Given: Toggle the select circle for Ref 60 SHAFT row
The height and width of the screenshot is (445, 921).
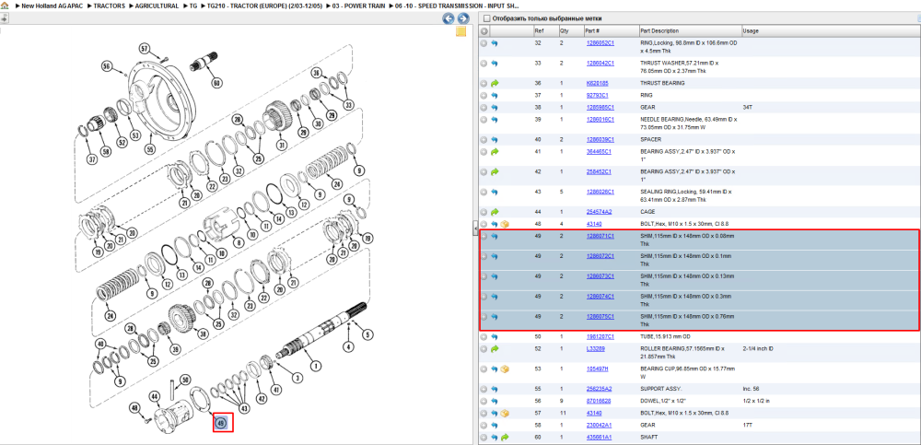Looking at the screenshot, I should pos(484,438).
